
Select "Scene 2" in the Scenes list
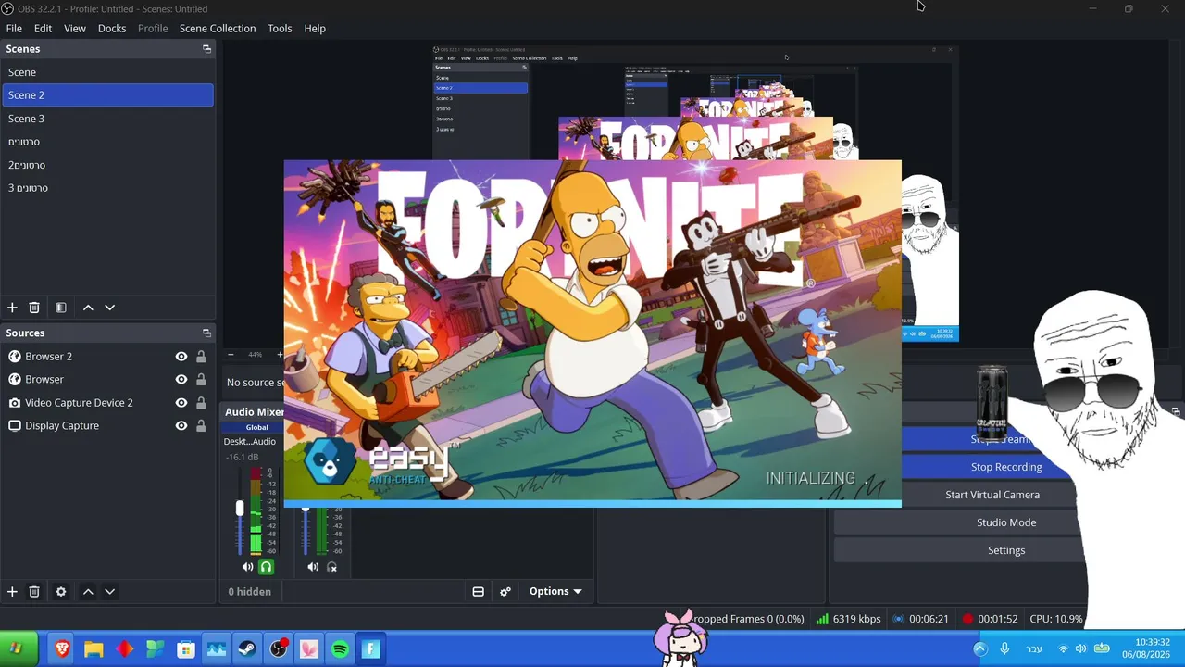point(107,95)
